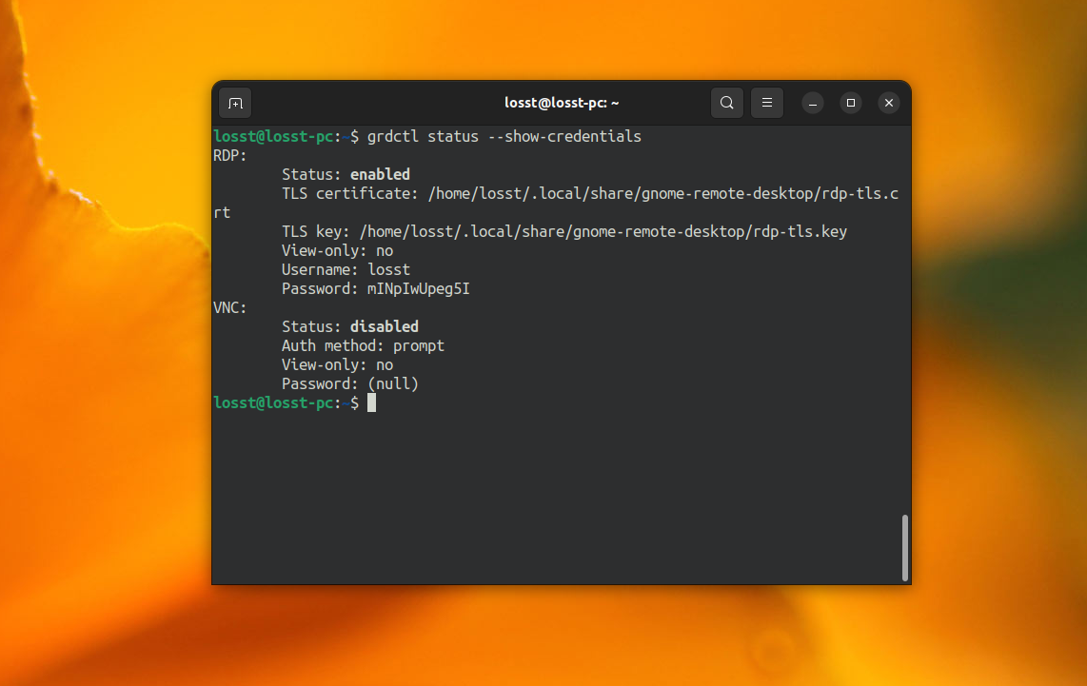This screenshot has width=1087, height=686.
Task: Click the VNC password (null) value
Action: coord(392,384)
